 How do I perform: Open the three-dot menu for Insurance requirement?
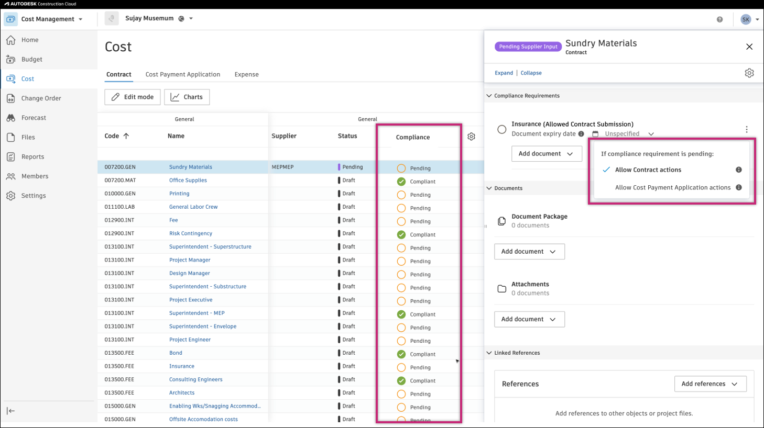[747, 129]
